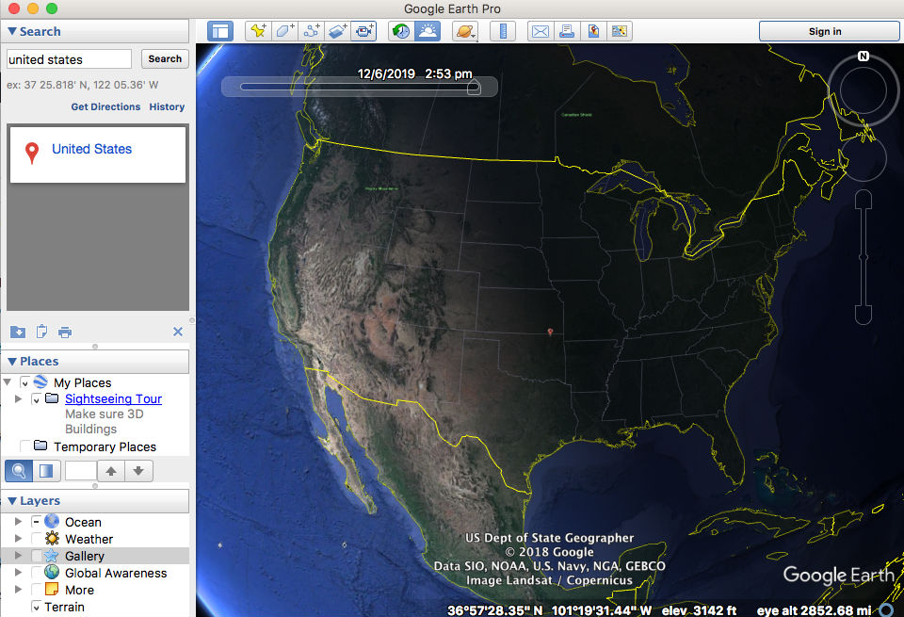Viewport: 904px width, 617px height.
Task: Show historical imagery
Action: point(399,31)
